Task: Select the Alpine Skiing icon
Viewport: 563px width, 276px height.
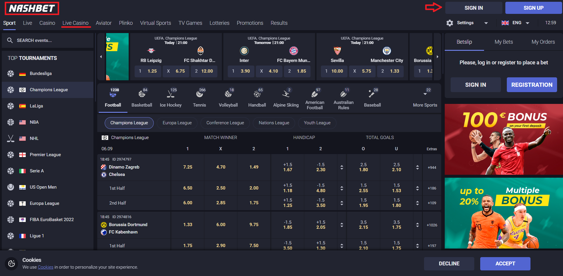Action: [x=286, y=94]
